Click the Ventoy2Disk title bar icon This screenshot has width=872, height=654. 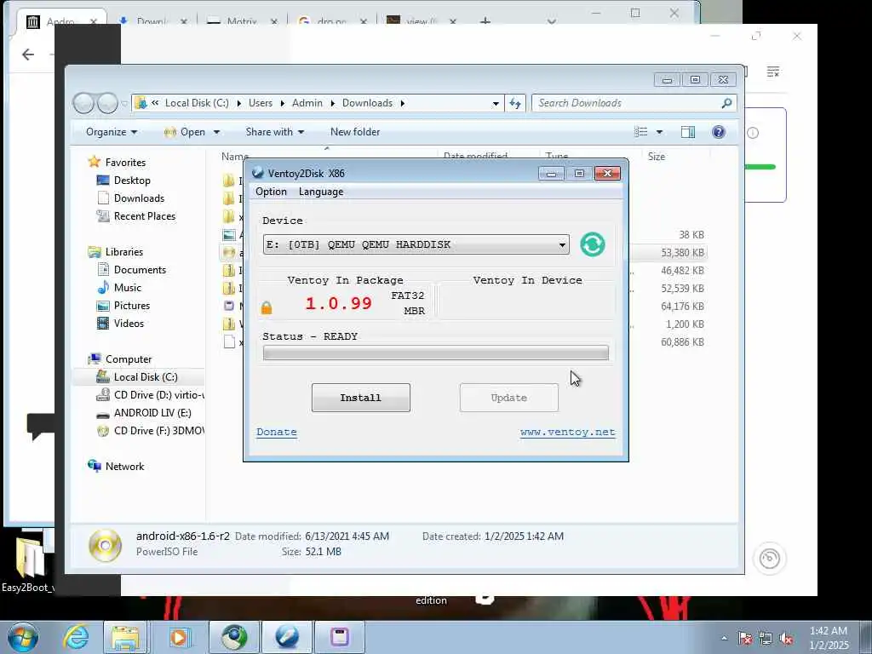(x=257, y=173)
